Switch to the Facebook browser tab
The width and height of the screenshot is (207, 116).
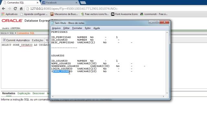pyautogui.click(x=60, y=3)
